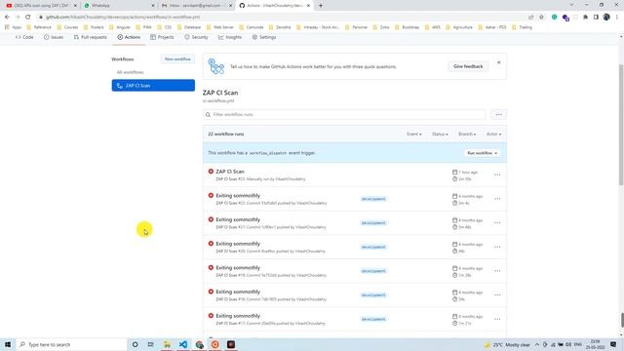Open options menu for run #20
This screenshot has width=624, height=351.
tap(497, 247)
